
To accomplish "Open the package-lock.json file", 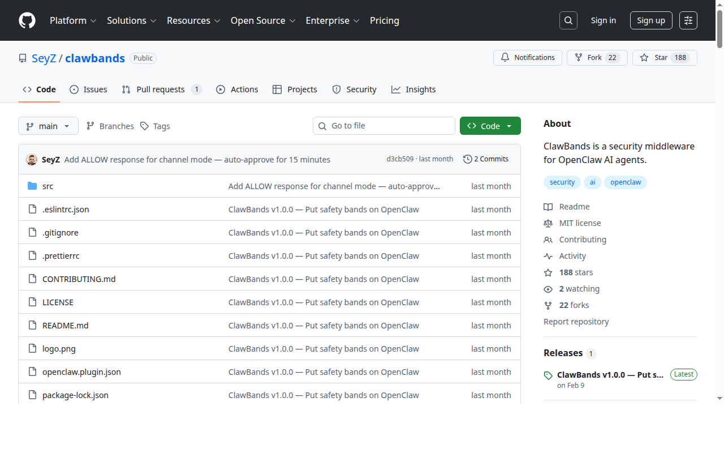I will tap(75, 395).
